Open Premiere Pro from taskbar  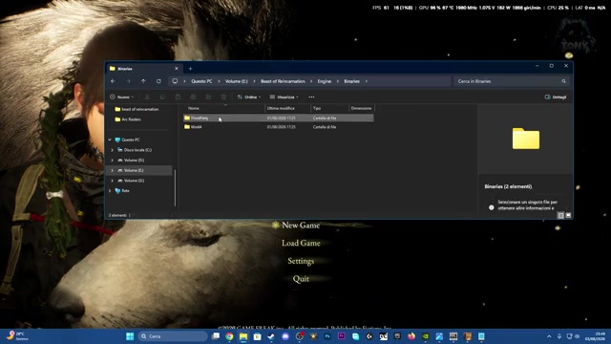tap(342, 336)
